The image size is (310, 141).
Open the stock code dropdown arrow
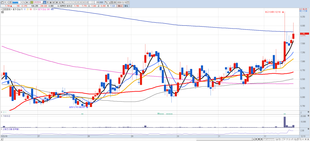coord(22,2)
